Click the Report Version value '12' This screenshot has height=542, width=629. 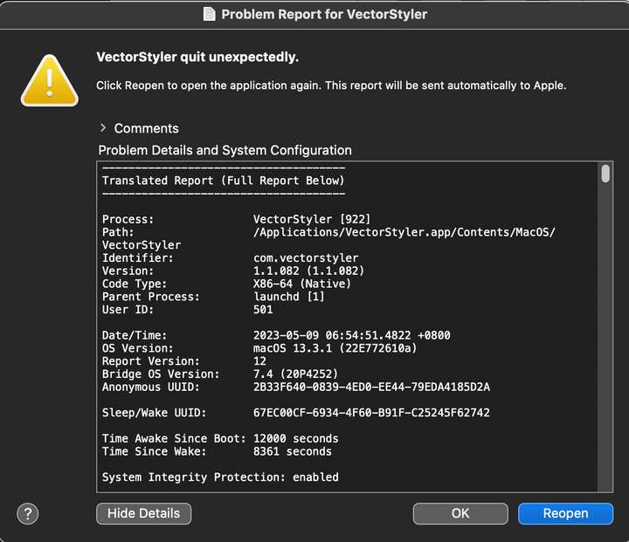[x=259, y=360]
